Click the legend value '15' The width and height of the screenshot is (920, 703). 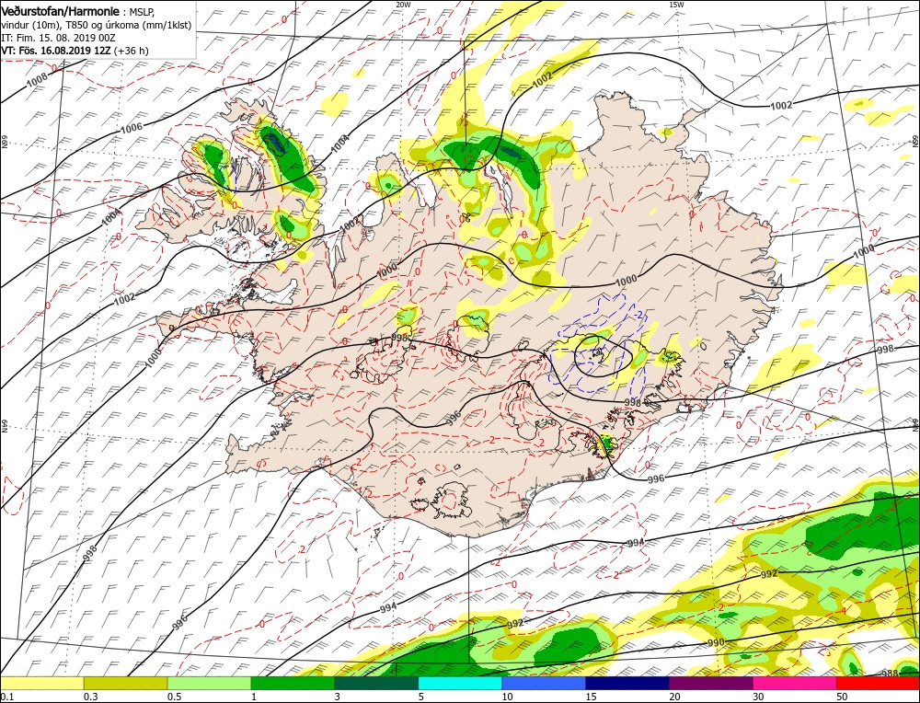tap(591, 697)
